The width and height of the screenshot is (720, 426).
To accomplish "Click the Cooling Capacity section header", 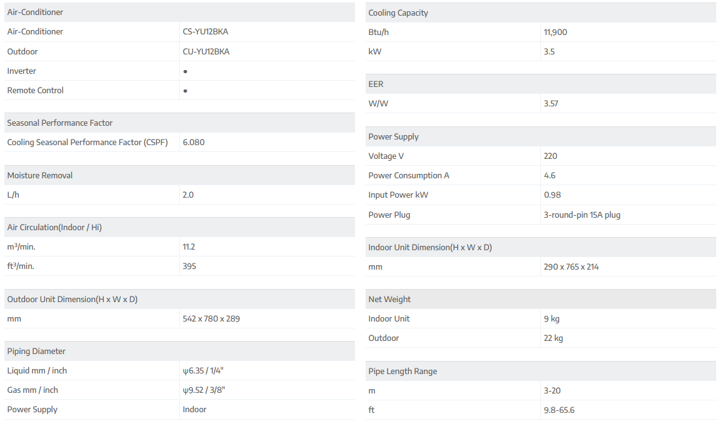I will (398, 13).
